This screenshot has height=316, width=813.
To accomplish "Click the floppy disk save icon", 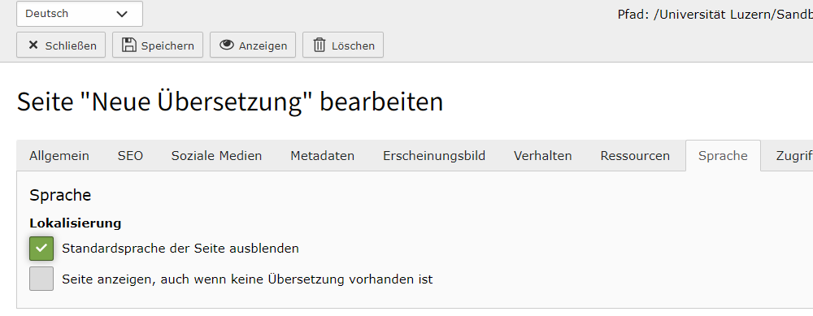I will coord(128,45).
